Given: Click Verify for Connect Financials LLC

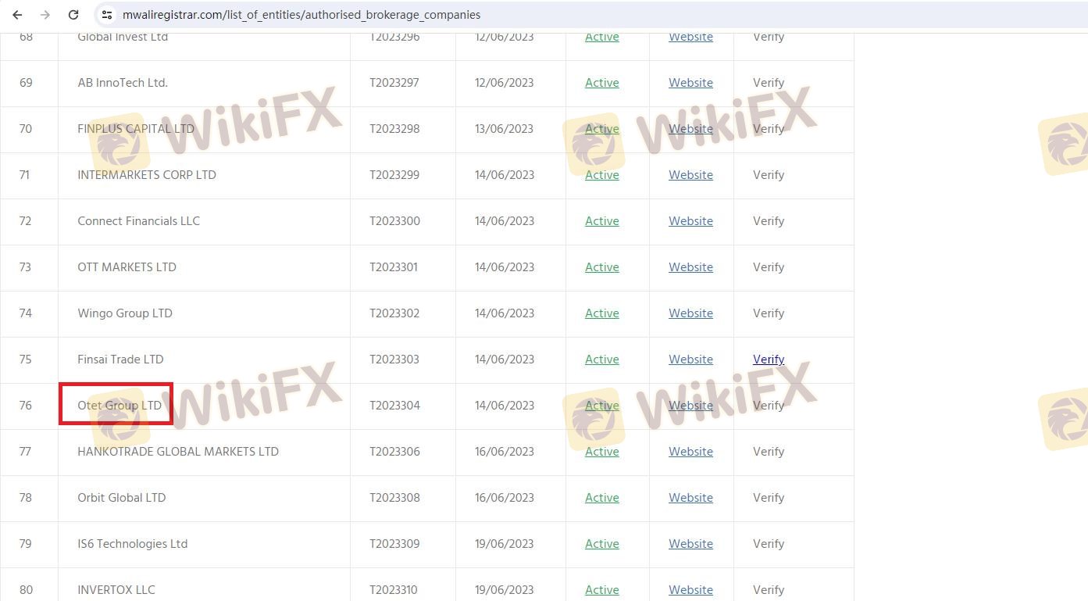Looking at the screenshot, I should coord(769,221).
